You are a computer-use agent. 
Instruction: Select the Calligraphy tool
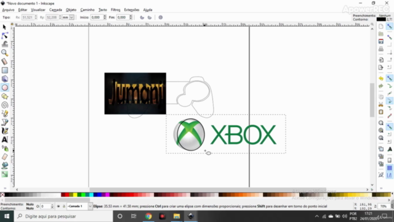coord(4,131)
